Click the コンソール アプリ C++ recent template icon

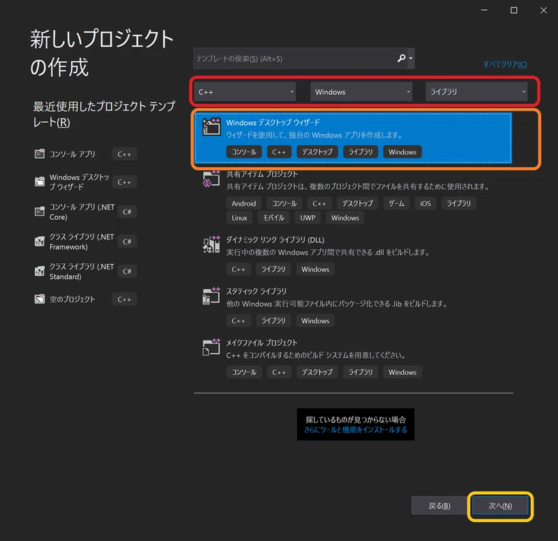(40, 154)
